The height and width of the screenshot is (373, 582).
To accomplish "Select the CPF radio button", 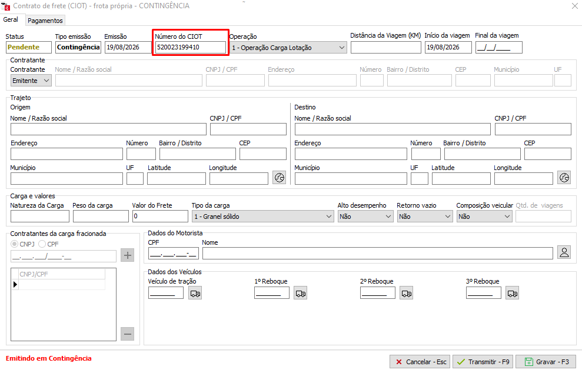I will pos(42,244).
